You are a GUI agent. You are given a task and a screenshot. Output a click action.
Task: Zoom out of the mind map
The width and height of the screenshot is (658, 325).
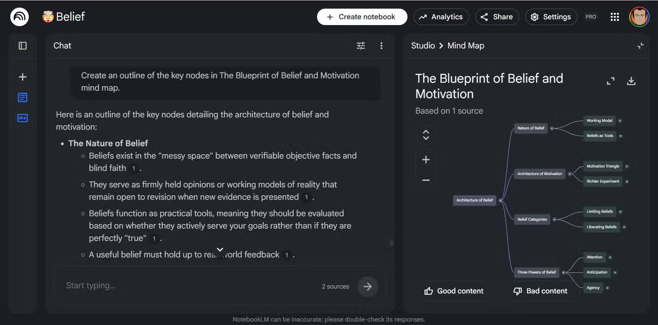(426, 180)
